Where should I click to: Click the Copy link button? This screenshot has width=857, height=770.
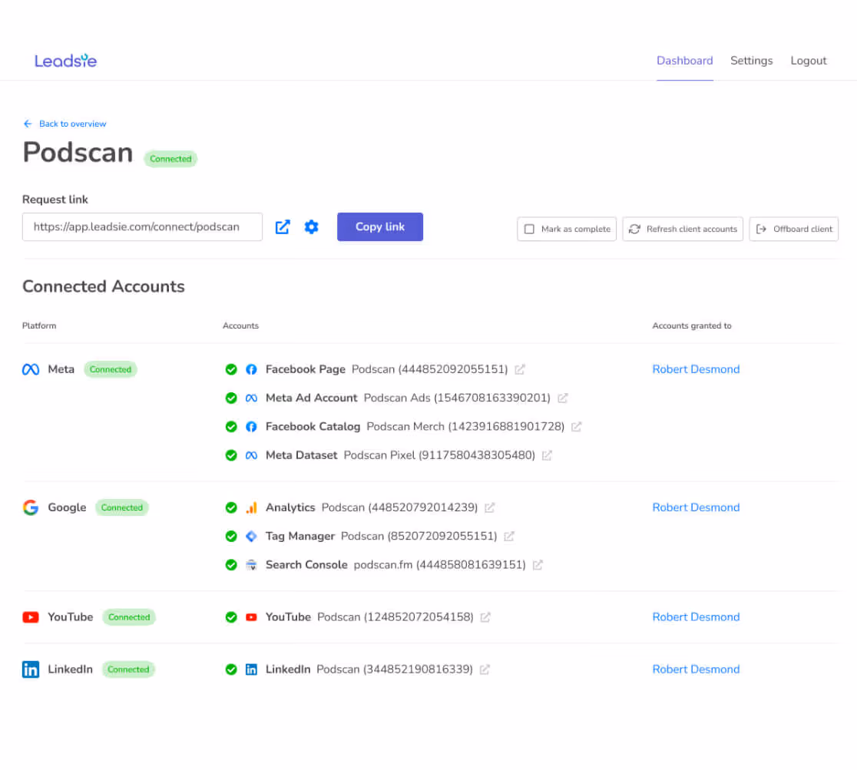[x=380, y=226]
